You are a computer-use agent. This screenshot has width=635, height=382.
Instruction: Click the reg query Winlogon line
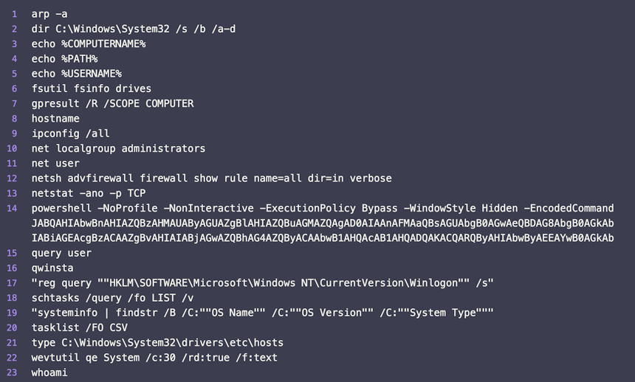[262, 283]
